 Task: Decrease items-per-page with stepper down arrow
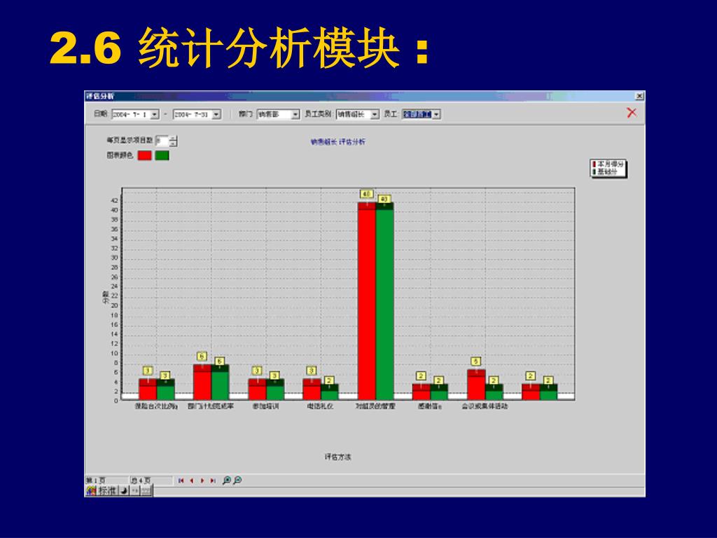tap(173, 144)
